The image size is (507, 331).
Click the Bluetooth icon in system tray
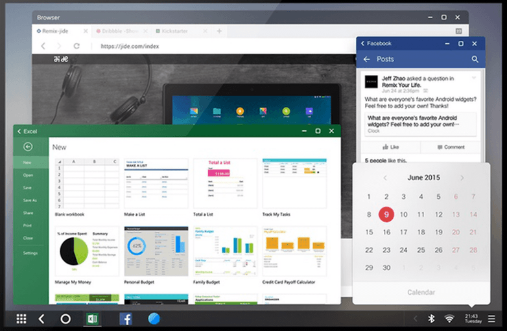[x=431, y=319]
